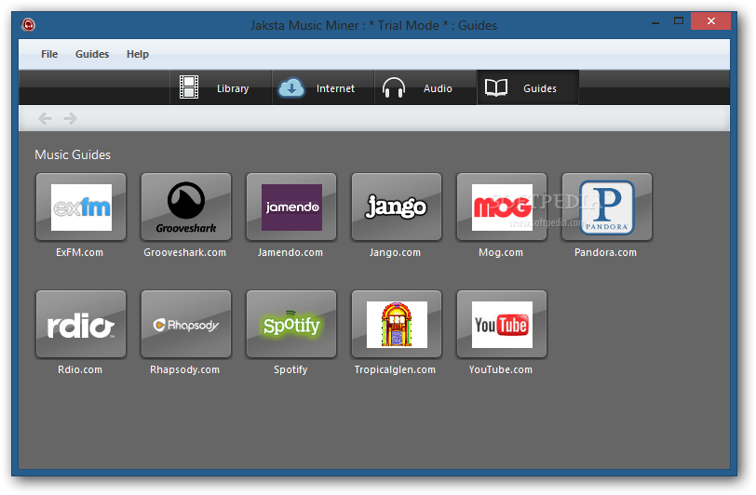The width and height of the screenshot is (756, 495).
Task: Click the back navigation arrow
Action: [x=45, y=118]
